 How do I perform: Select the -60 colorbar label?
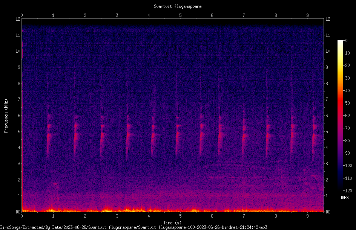(347, 116)
